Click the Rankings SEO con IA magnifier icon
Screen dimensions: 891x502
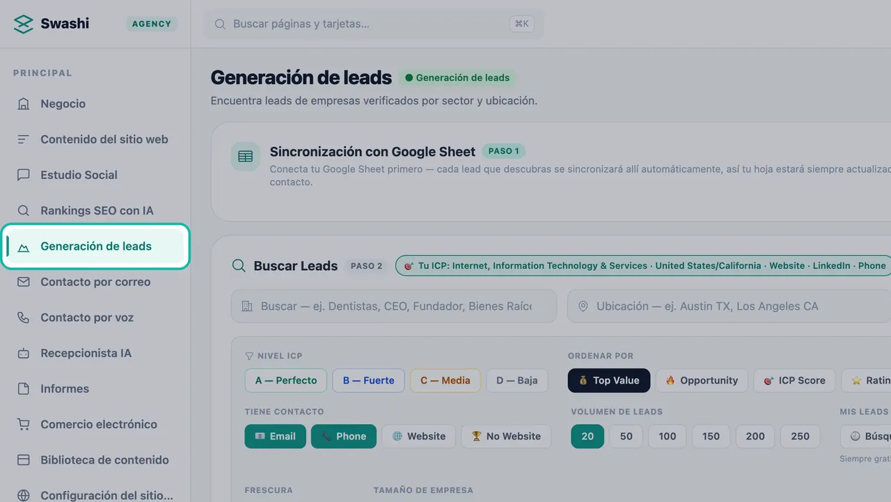coord(24,210)
